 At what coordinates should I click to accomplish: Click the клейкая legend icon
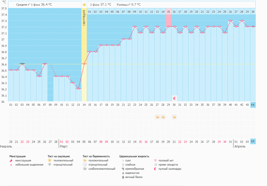coord(123,165)
